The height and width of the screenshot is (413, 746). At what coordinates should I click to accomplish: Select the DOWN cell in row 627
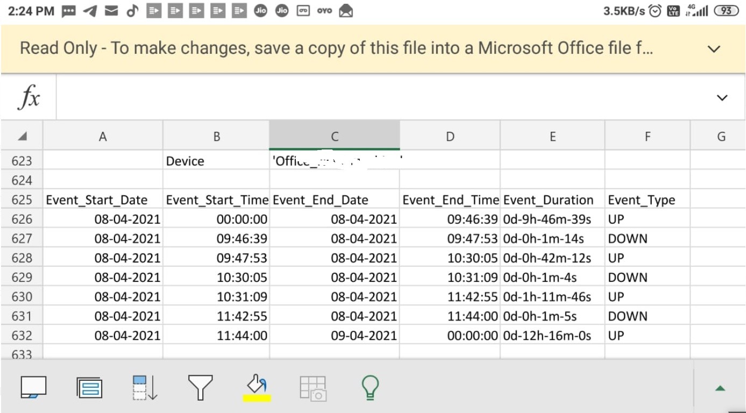(648, 238)
